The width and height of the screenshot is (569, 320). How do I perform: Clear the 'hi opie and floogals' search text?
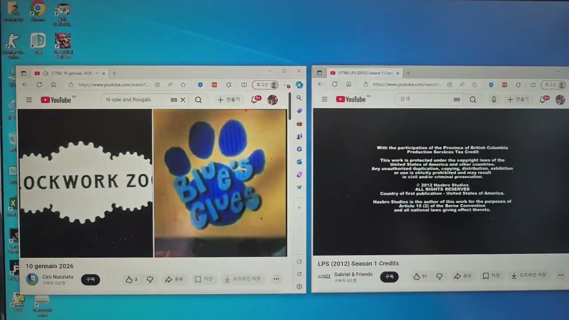pyautogui.click(x=183, y=100)
